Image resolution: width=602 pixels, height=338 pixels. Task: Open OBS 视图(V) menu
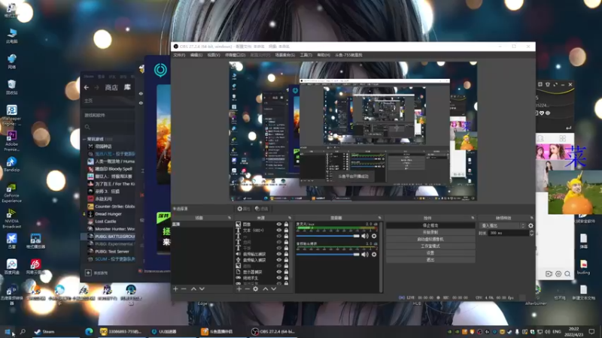coord(214,55)
